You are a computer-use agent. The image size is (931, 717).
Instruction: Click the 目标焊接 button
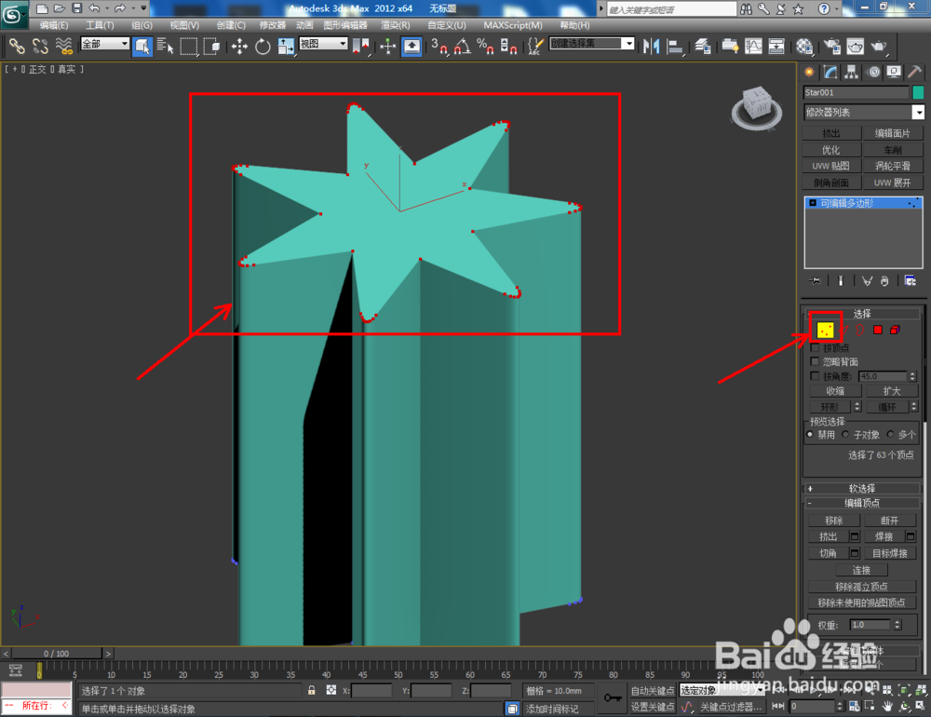click(x=889, y=553)
